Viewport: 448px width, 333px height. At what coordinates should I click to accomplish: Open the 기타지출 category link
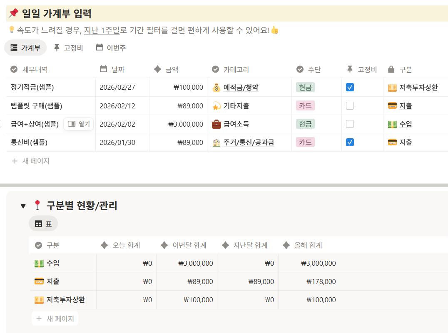pyautogui.click(x=236, y=106)
